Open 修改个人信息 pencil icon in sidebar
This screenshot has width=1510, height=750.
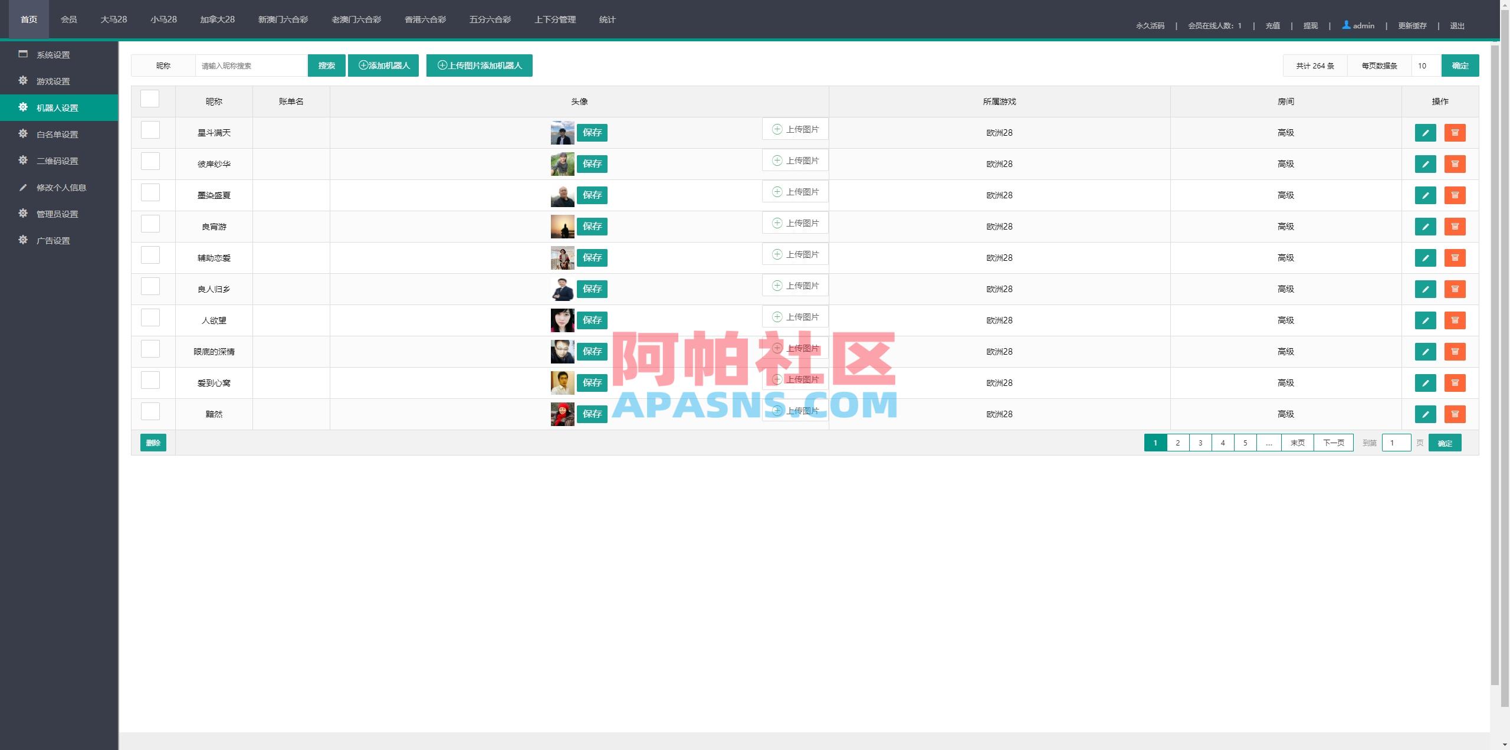[x=22, y=187]
